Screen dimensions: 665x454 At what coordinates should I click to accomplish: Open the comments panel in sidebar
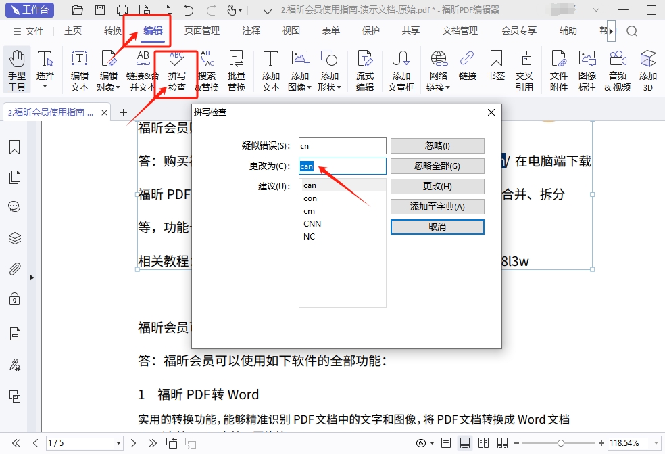pyautogui.click(x=14, y=207)
